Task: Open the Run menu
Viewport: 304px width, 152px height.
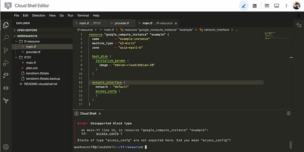Action: [71, 16]
